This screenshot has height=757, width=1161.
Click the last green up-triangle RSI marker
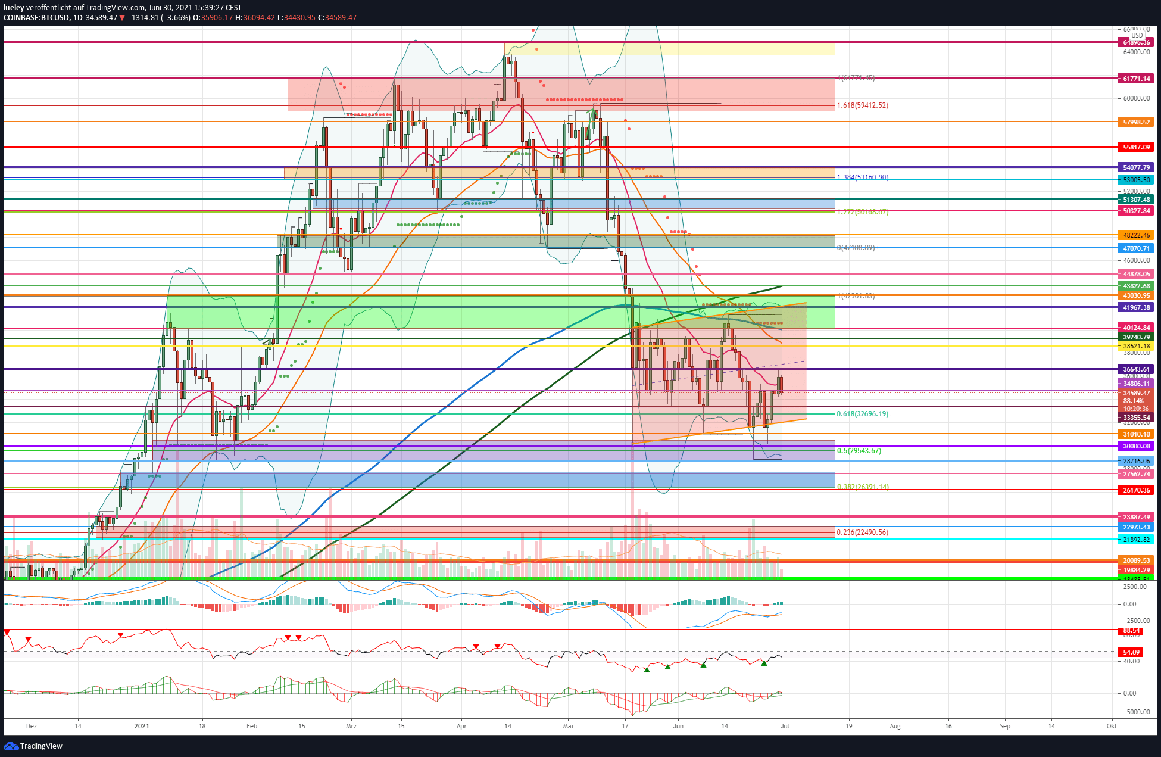pos(764,663)
